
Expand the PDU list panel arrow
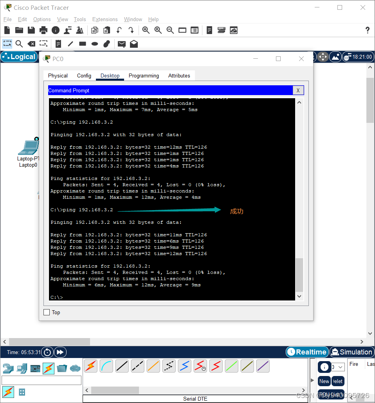pyautogui.click(x=312, y=380)
